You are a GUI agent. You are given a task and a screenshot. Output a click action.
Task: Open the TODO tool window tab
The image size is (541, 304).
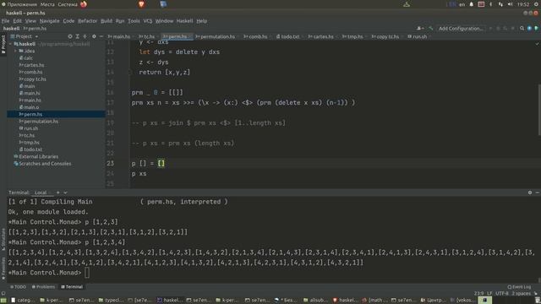18,287
